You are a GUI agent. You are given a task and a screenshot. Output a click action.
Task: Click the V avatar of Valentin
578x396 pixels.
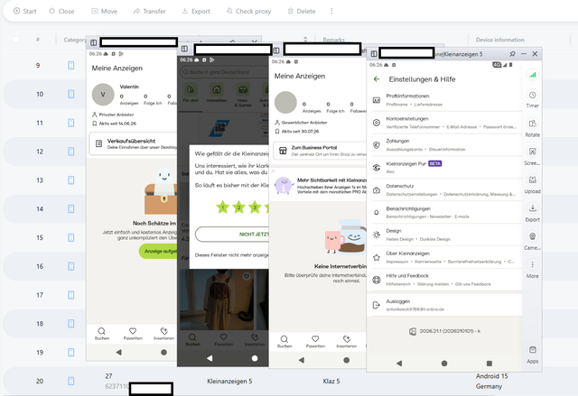tap(103, 95)
